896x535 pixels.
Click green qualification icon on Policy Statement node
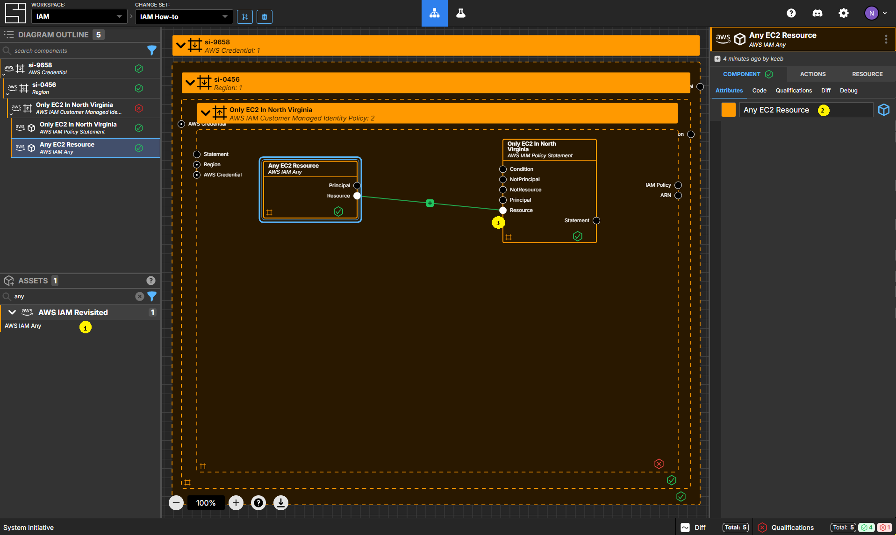click(x=578, y=236)
